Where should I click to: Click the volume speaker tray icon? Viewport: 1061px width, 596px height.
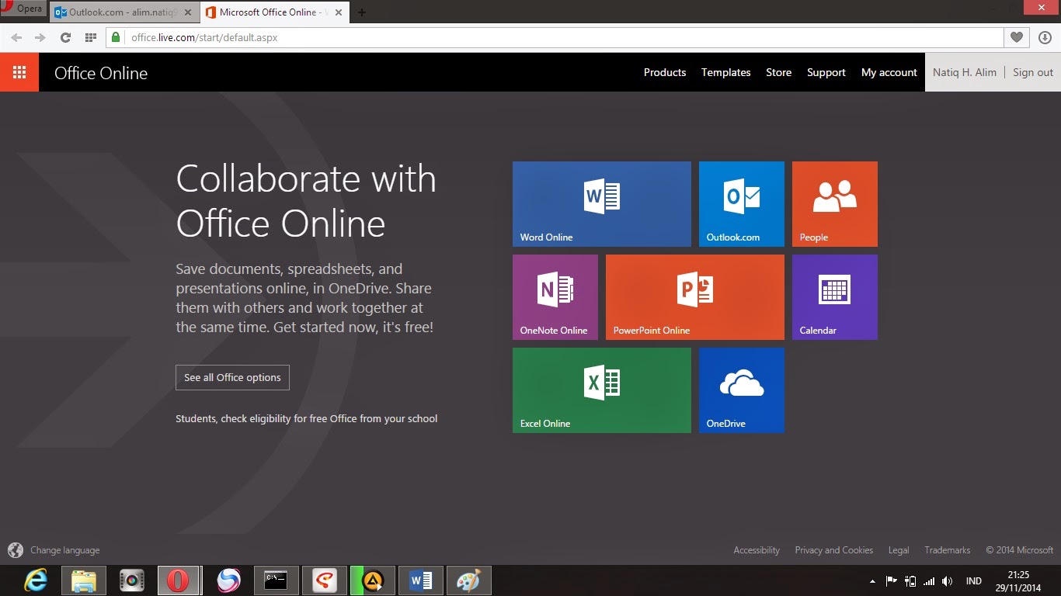click(947, 580)
